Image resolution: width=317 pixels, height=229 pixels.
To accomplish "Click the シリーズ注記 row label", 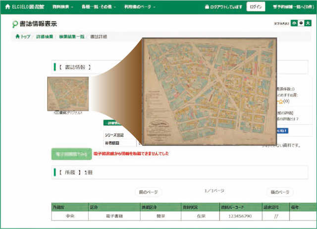I will point(114,135).
